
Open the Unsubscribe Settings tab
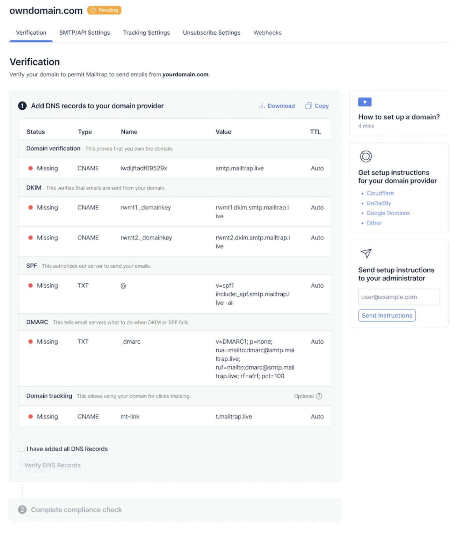tap(211, 33)
